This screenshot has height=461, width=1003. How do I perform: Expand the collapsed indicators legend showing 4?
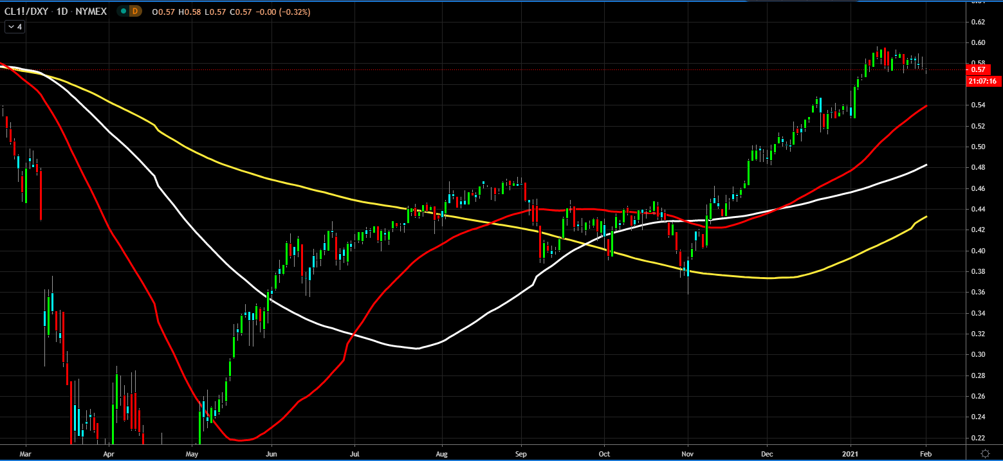point(15,27)
